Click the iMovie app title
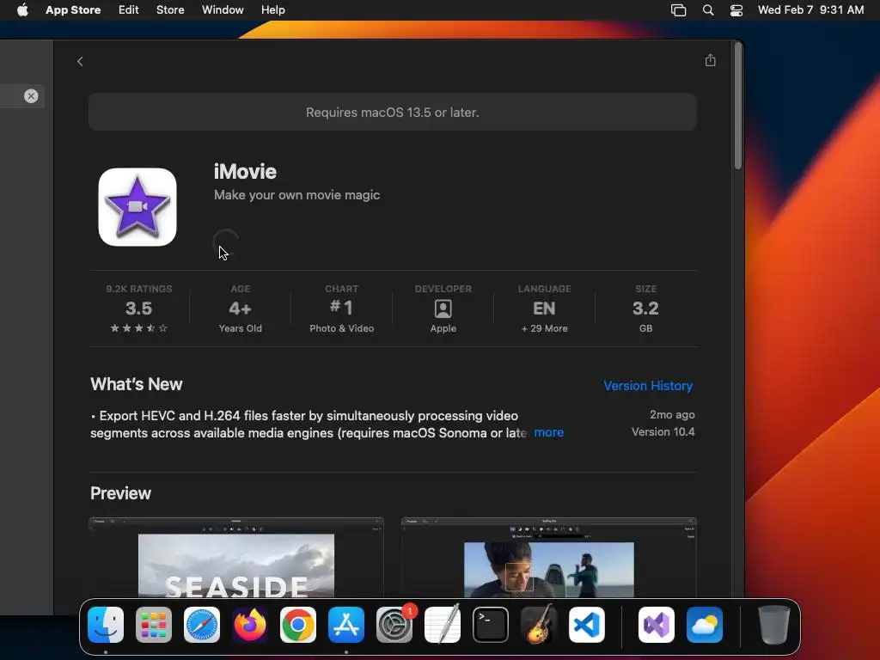 point(245,171)
